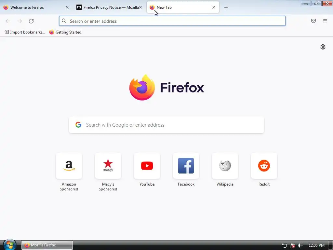Click the Save to Pocket icon
Viewport: 333px width, 250px height.
pos(313,21)
